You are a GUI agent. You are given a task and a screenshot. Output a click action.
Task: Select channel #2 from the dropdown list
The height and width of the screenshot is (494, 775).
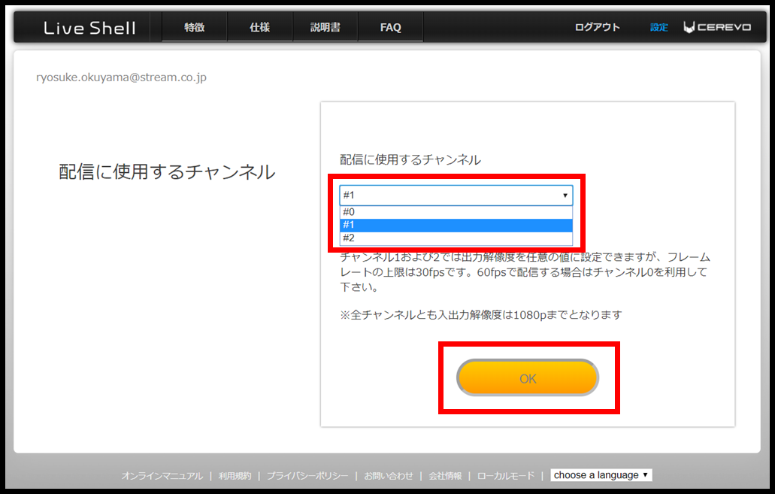[x=455, y=238]
